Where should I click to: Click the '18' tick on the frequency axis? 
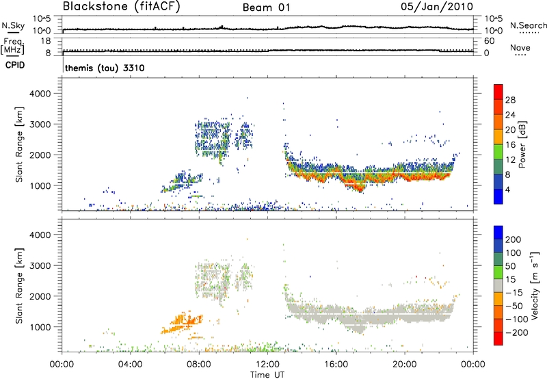click(x=46, y=41)
